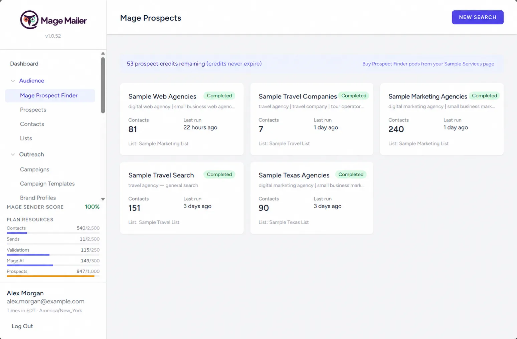The width and height of the screenshot is (517, 339).
Task: Collapse the Audience section chevron
Action: [13, 81]
